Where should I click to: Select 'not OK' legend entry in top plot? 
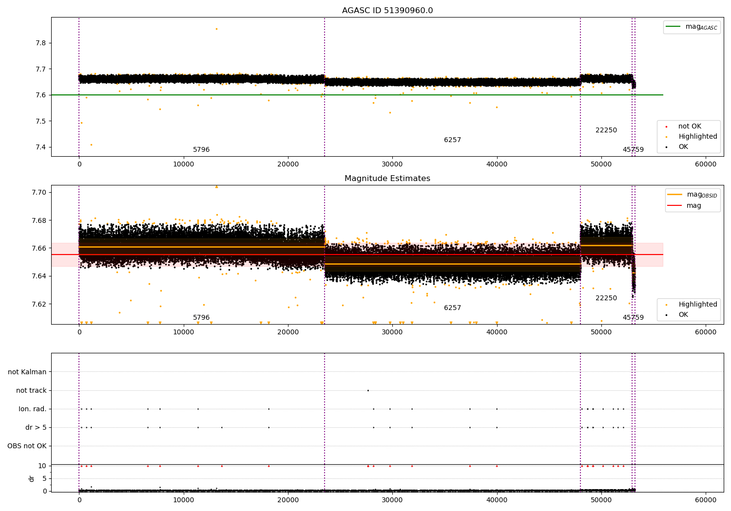(x=690, y=127)
